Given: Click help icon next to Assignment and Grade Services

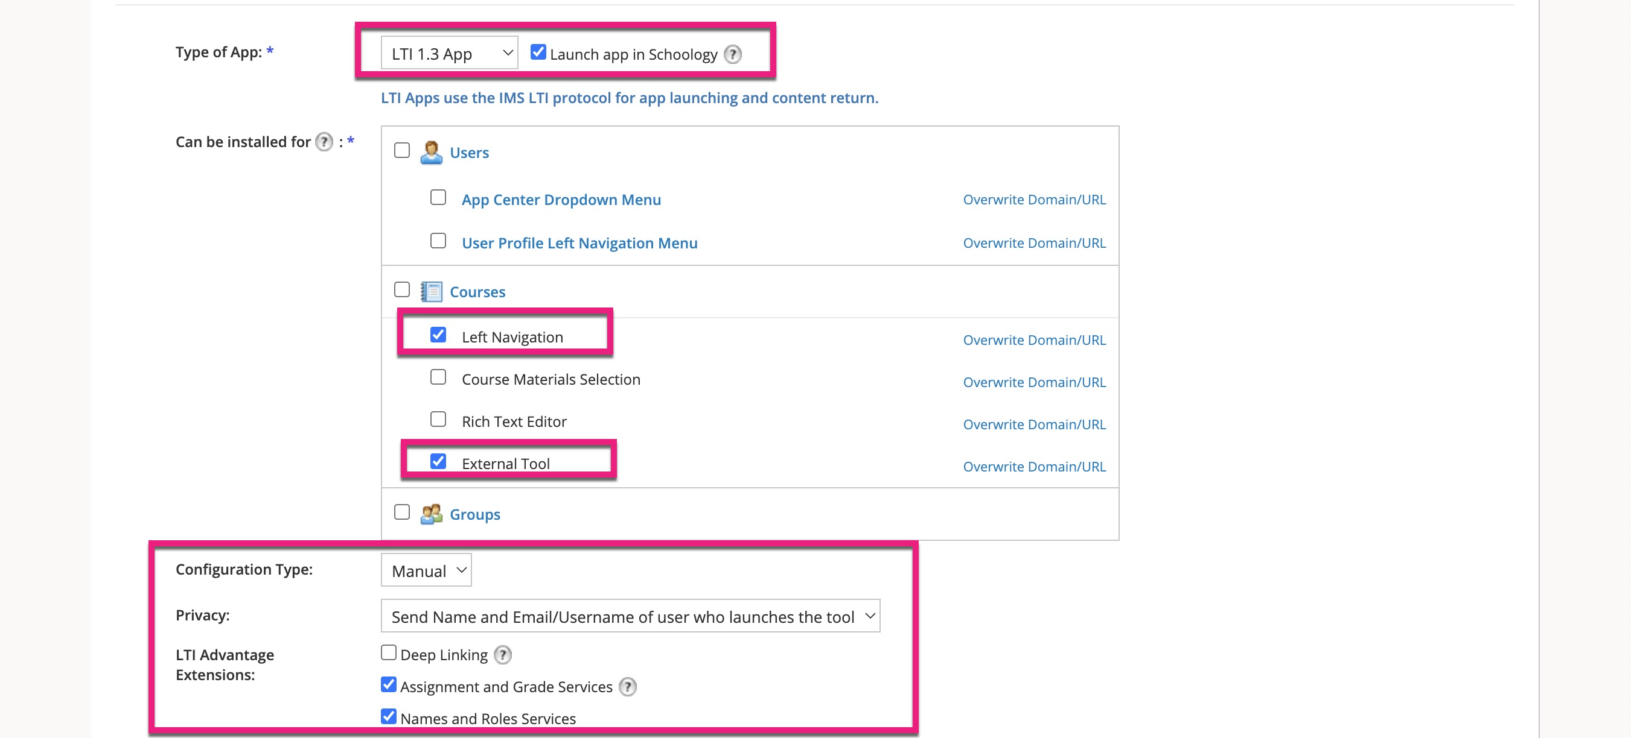Looking at the screenshot, I should point(627,687).
